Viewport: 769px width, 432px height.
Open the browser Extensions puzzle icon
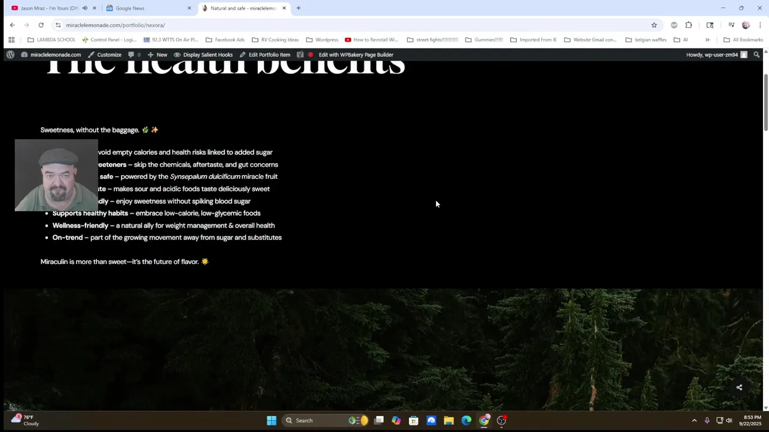click(688, 25)
